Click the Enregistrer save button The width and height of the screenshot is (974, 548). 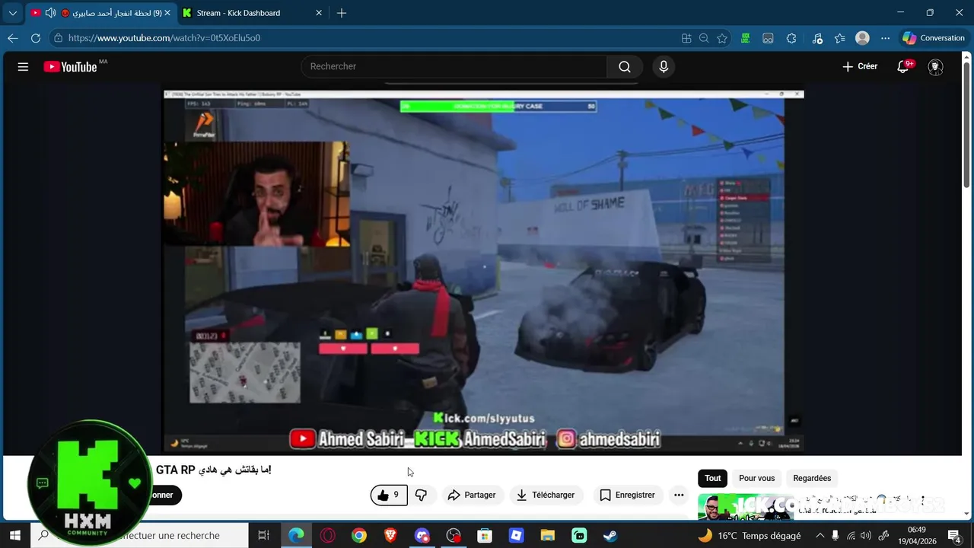click(x=628, y=495)
